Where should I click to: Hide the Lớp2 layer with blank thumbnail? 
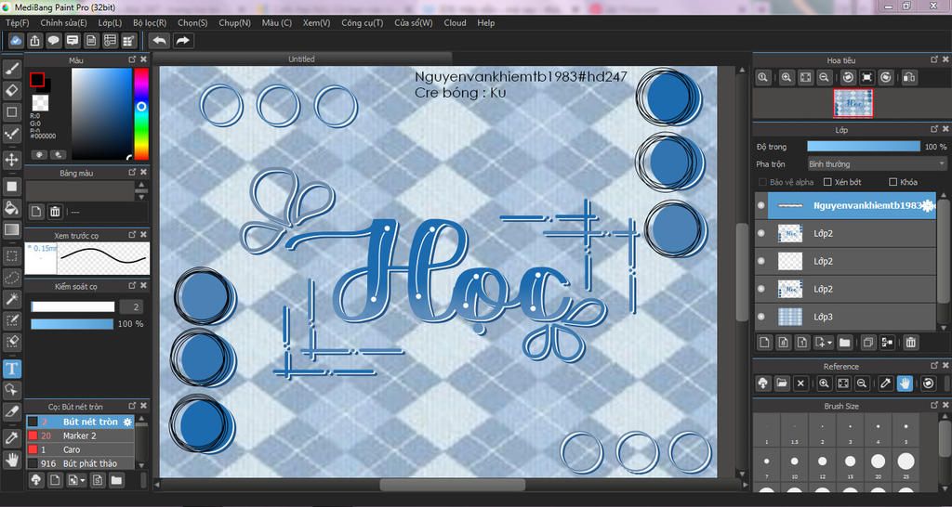point(760,261)
